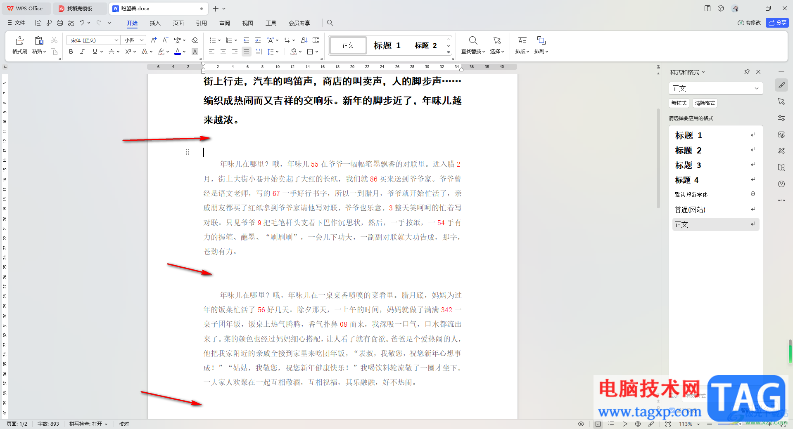Undo the last action

[x=82, y=23]
